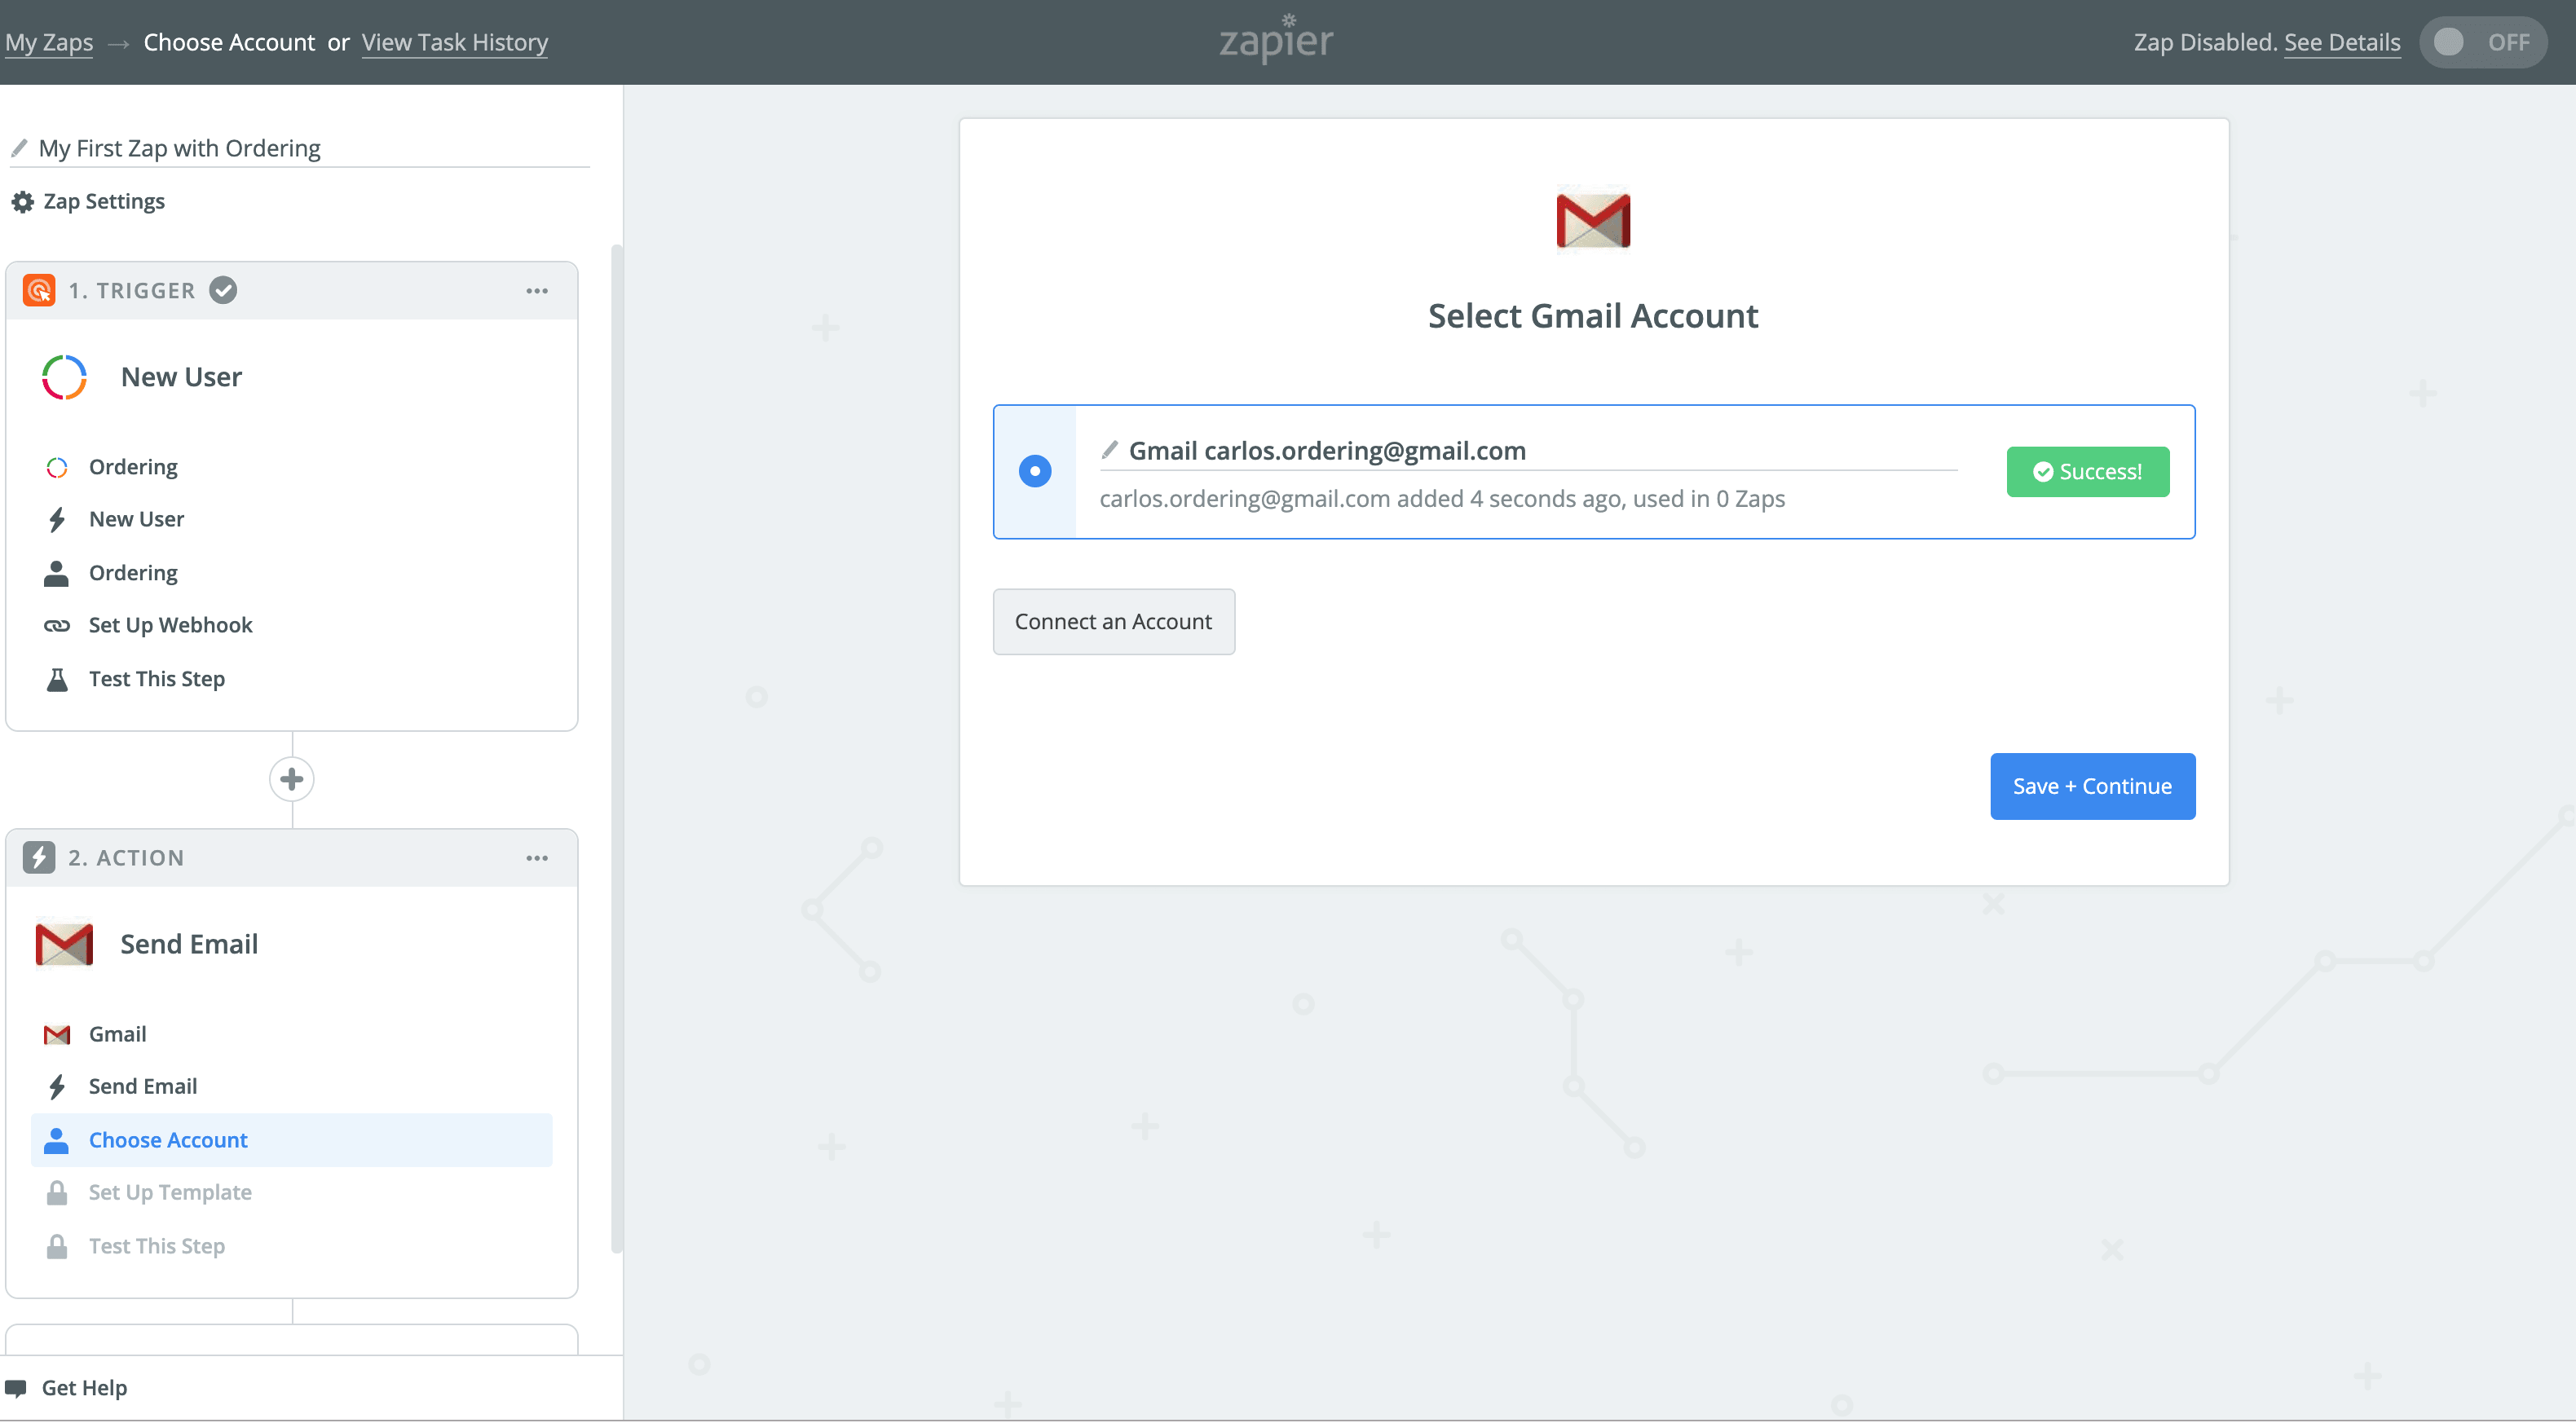Viewport: 2576px width, 1423px height.
Task: Click the plus icon between steps
Action: (x=291, y=779)
